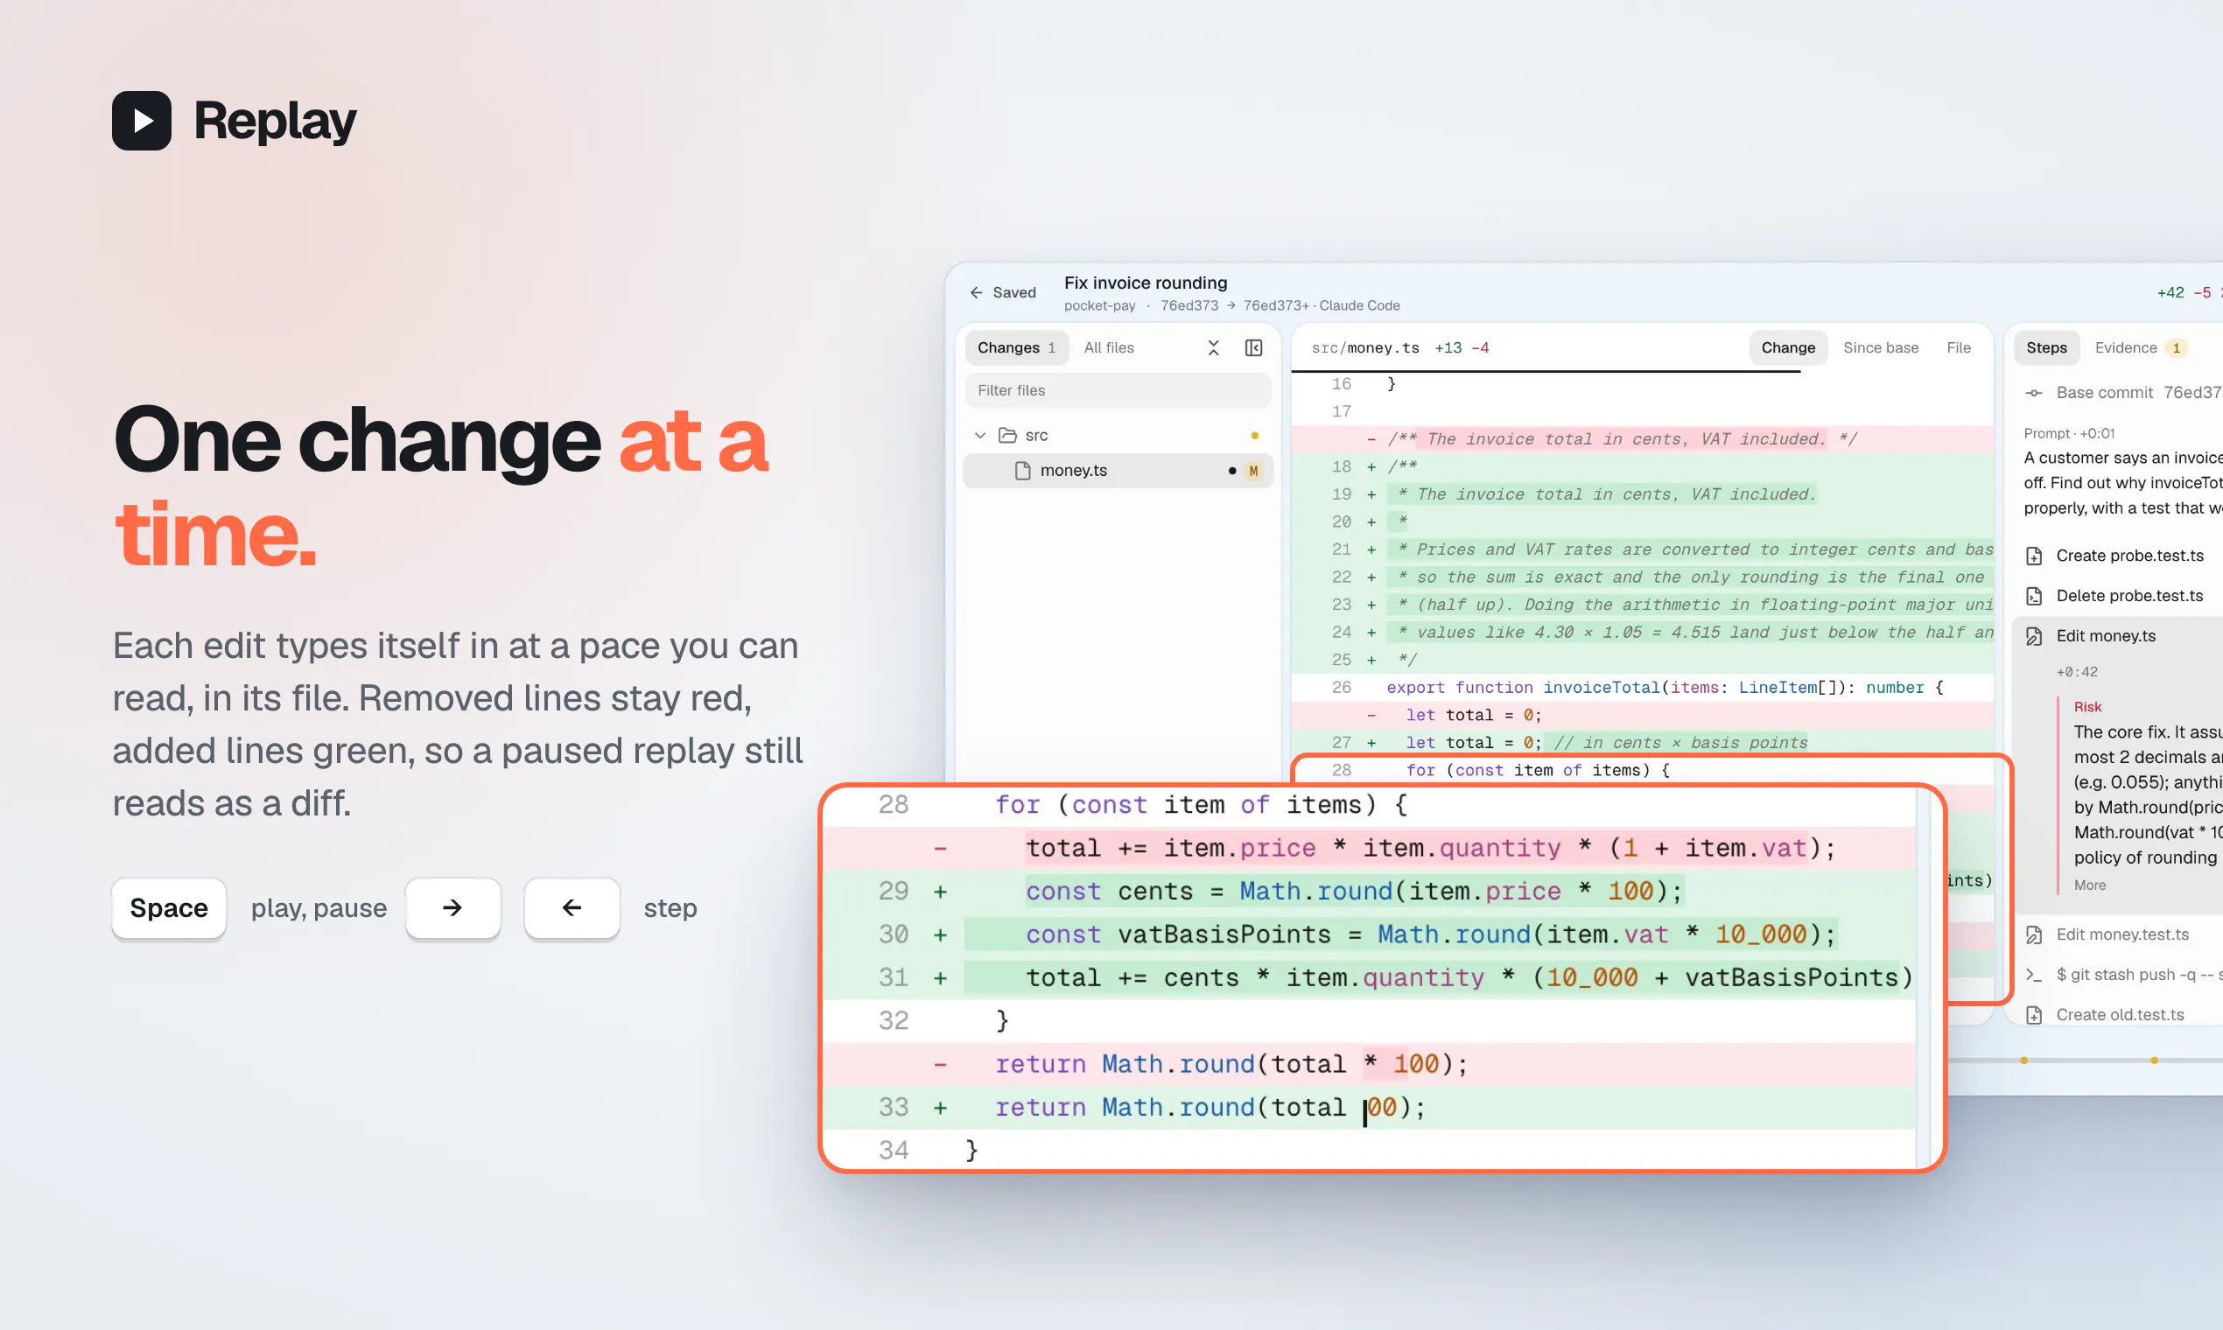
Task: Click the M modified badge on money.ts
Action: 1253,471
